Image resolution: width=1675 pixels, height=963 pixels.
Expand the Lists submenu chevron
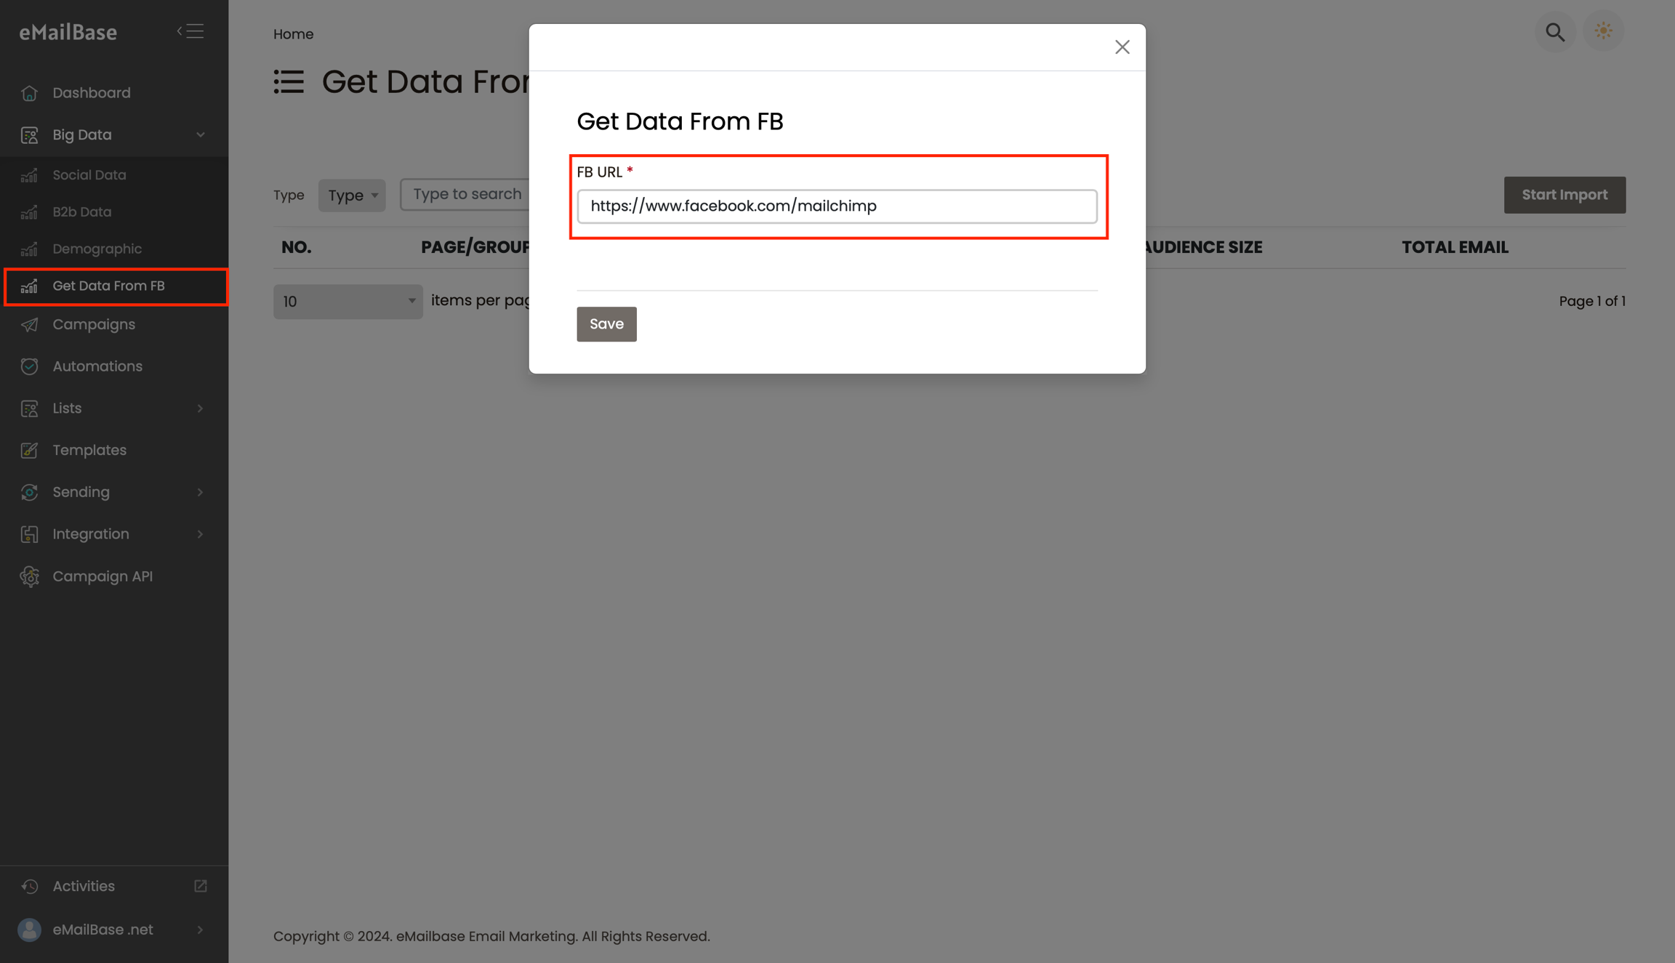coord(200,408)
